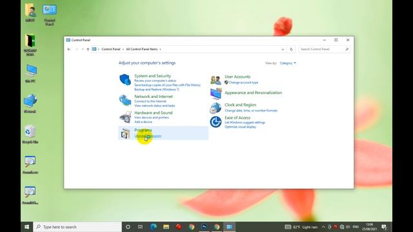
Task: Go up one level with the Up arrow
Action: pyautogui.click(x=88, y=49)
